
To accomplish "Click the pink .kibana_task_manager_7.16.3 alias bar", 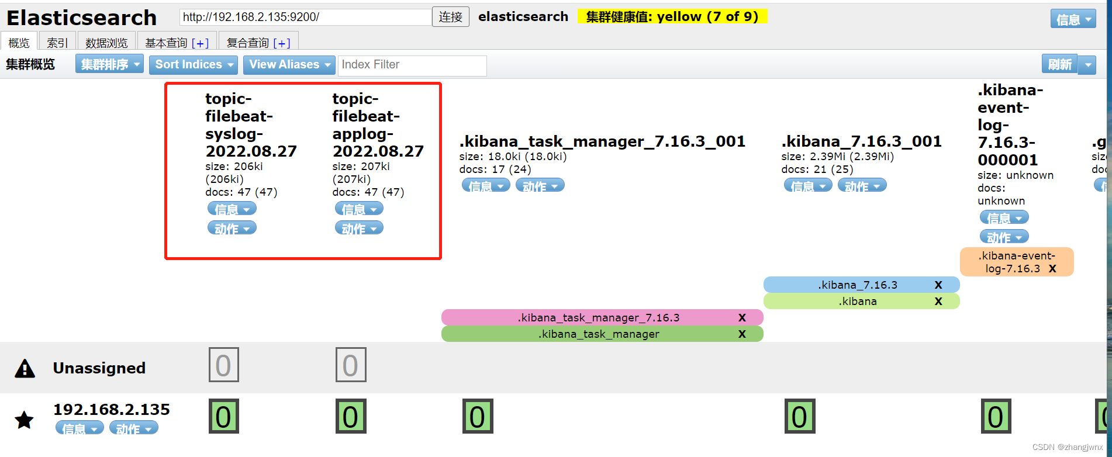I will [x=602, y=317].
